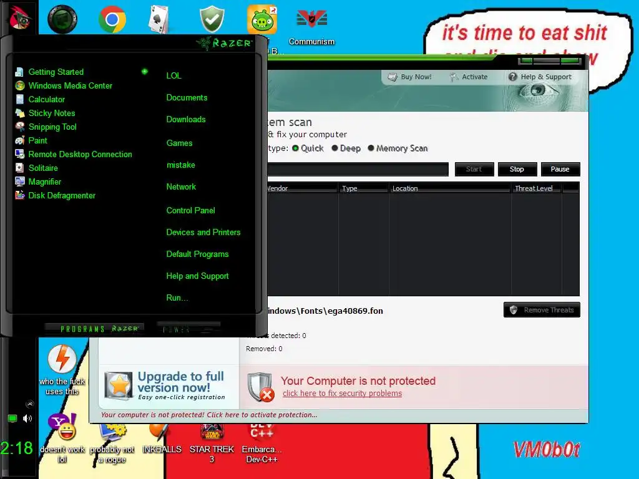Open Calculator from start menu
This screenshot has height=479, width=639.
point(46,99)
